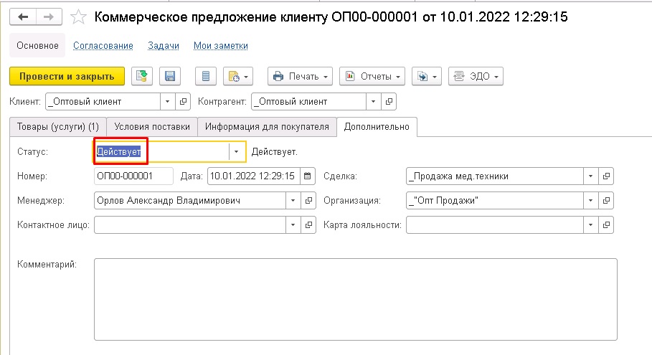652x355 pixels.
Task: Go forward with the right arrow button
Action: [49, 17]
